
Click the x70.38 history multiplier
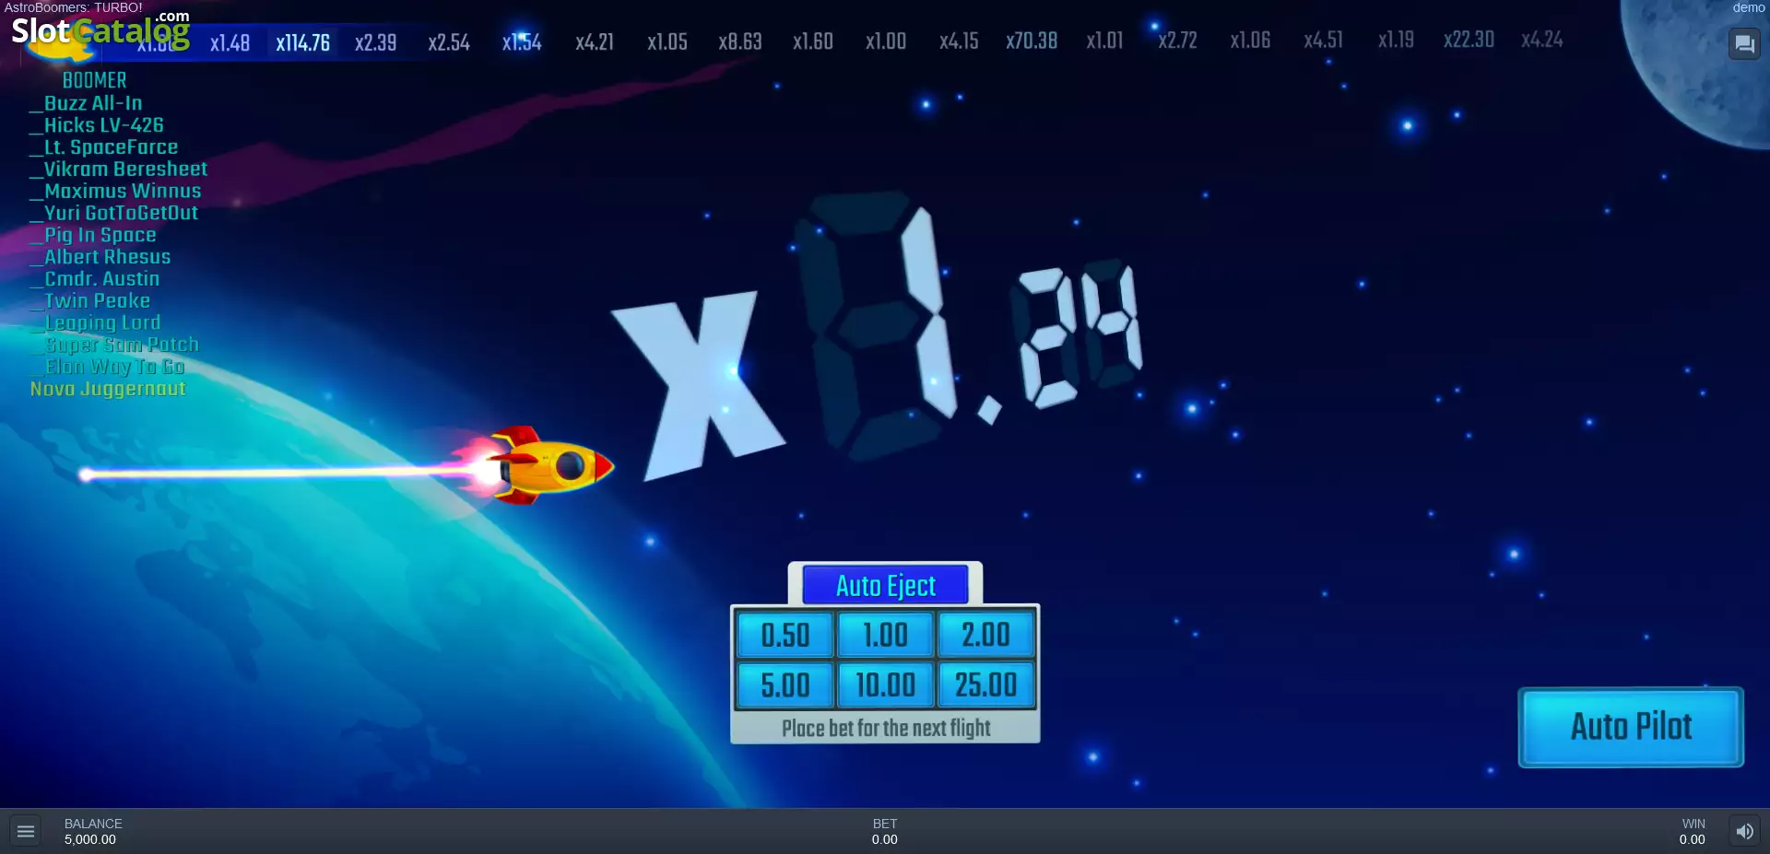click(1032, 41)
